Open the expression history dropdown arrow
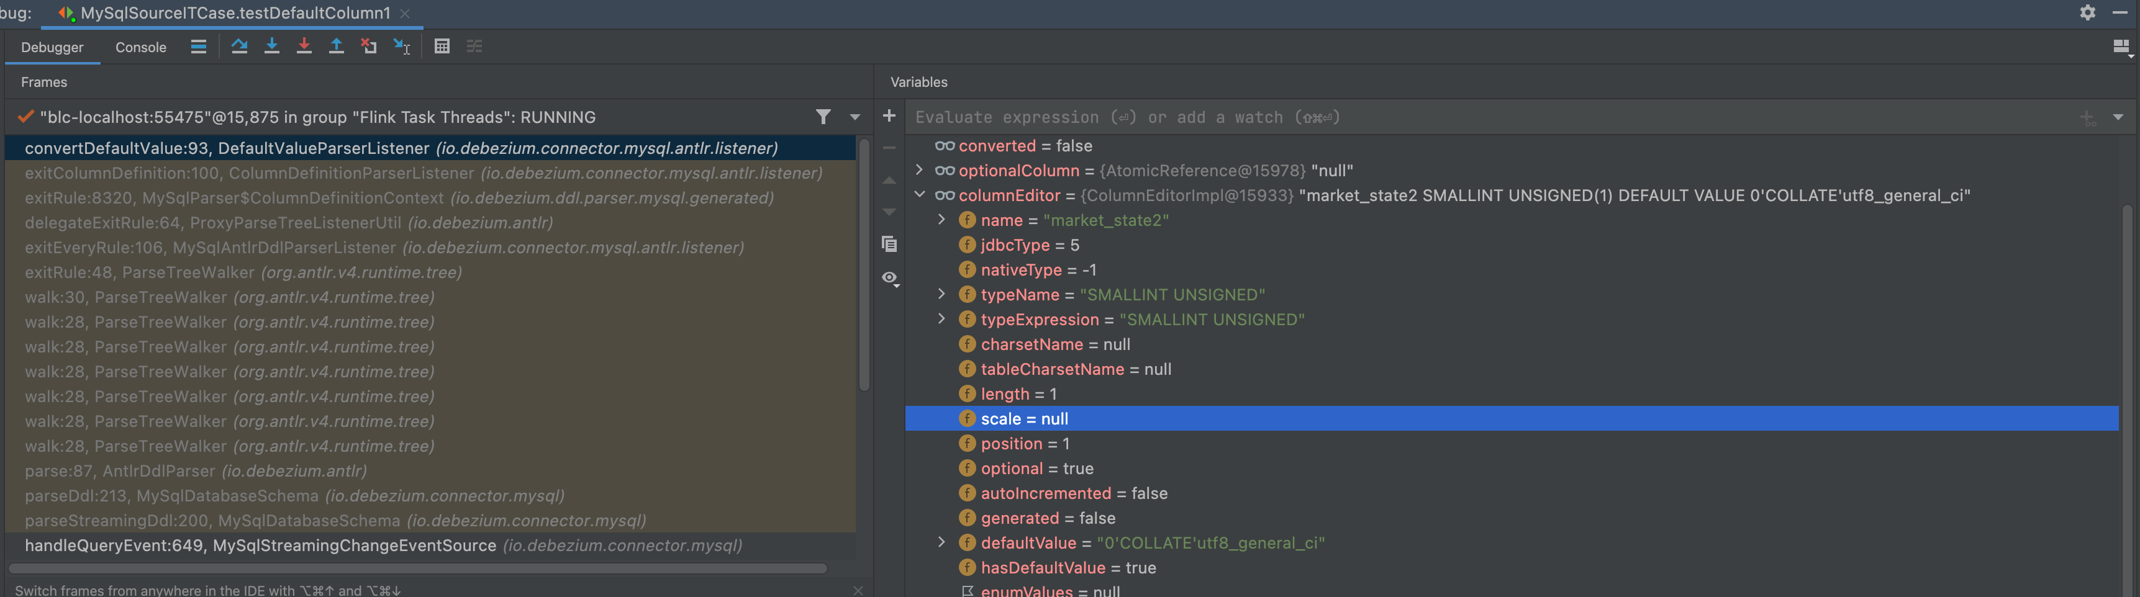Viewport: 2140px width, 597px height. (x=2118, y=118)
